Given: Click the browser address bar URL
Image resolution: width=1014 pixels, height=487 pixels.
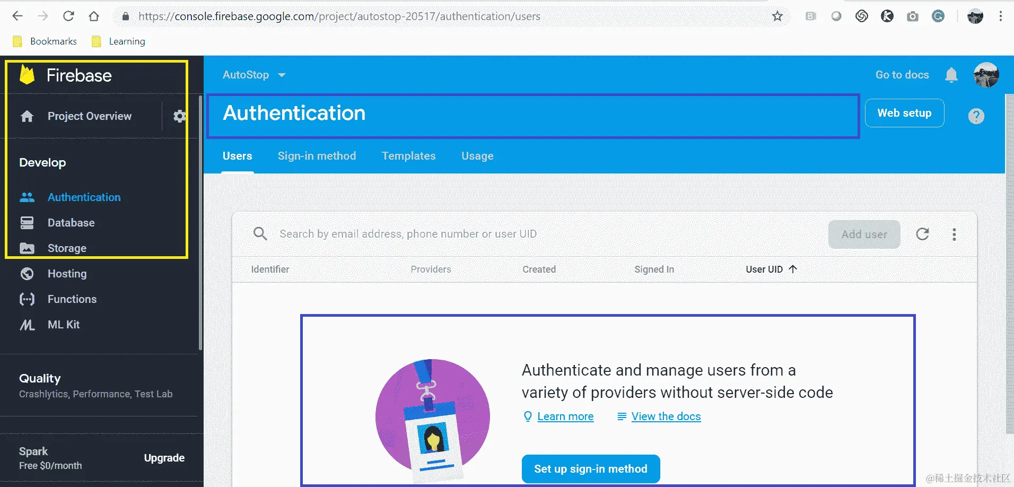Looking at the screenshot, I should [x=339, y=16].
